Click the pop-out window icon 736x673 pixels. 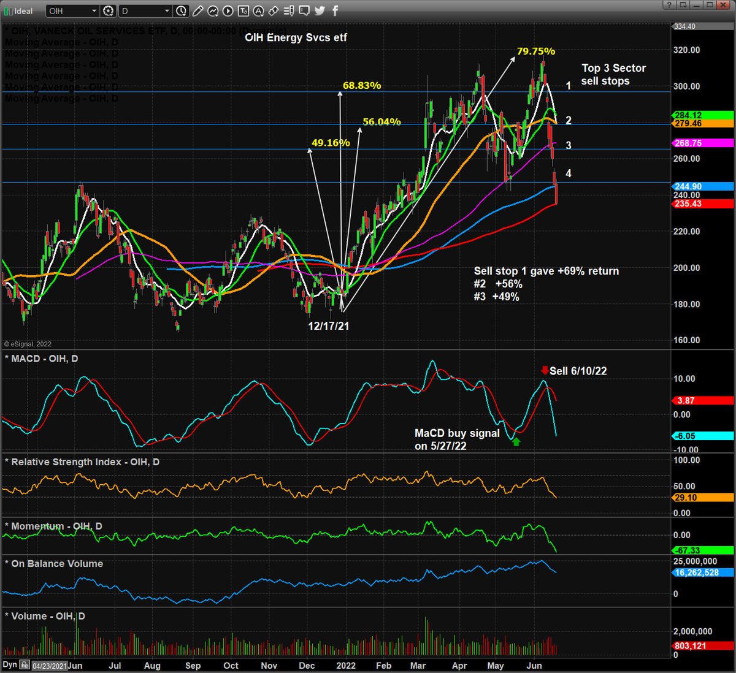683,5
